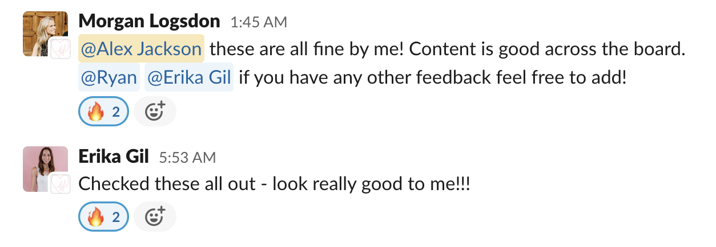
Task: Open the @Alex Jackson mention
Action: point(141,50)
